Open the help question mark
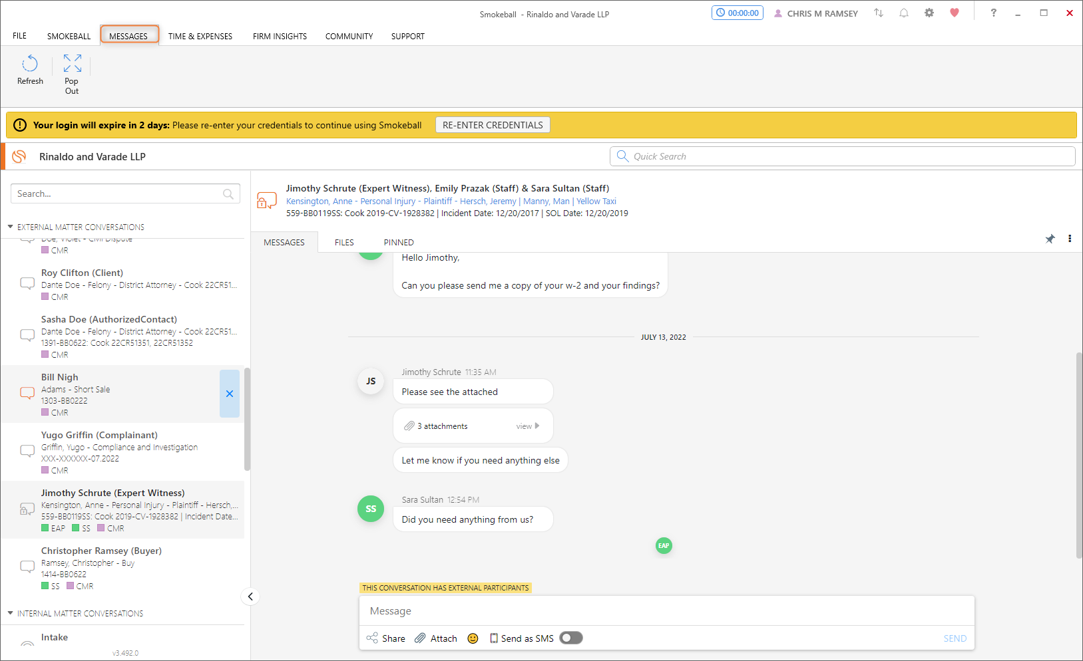1083x661 pixels. [993, 13]
